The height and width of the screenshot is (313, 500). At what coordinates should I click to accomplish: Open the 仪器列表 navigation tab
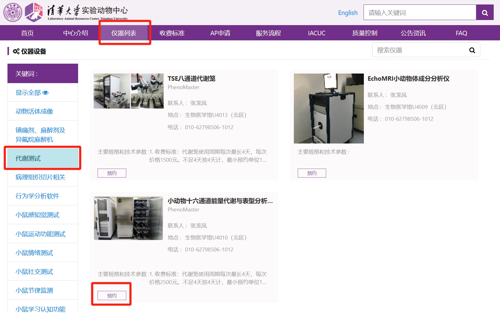(x=124, y=33)
